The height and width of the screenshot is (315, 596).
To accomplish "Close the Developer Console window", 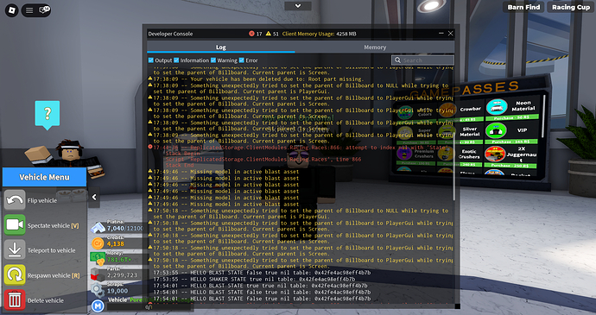I will (x=450, y=34).
